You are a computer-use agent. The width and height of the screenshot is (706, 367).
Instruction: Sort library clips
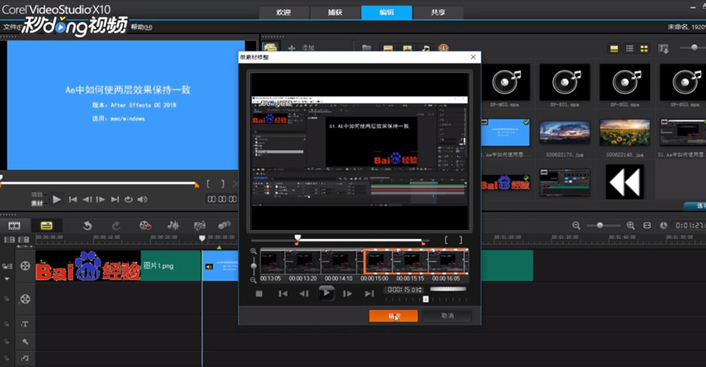pyautogui.click(x=663, y=49)
